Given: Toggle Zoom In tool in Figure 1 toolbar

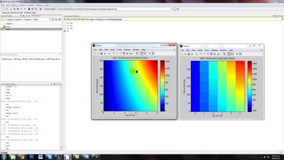Looking at the screenshot, I should (114, 53).
